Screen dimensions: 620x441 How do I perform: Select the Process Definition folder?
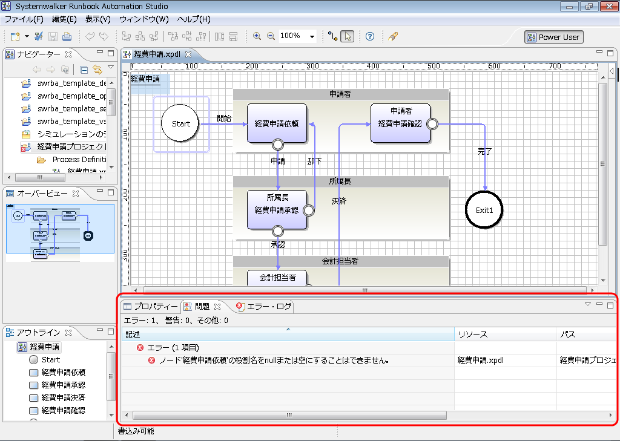[79, 159]
